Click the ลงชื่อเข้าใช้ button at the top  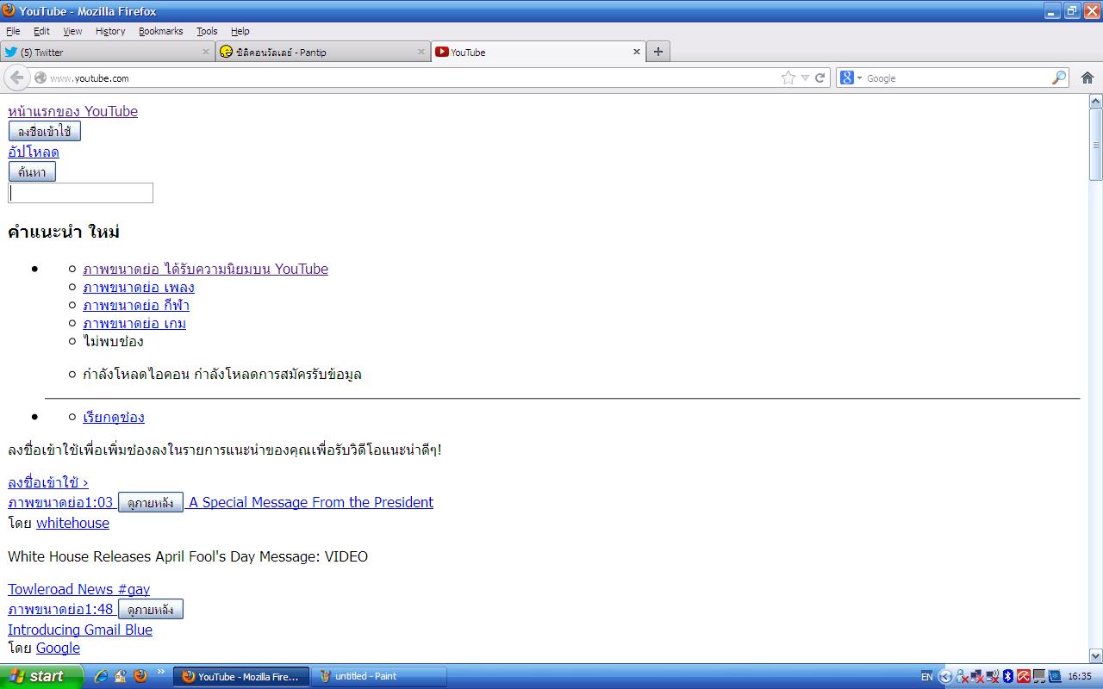click(45, 132)
